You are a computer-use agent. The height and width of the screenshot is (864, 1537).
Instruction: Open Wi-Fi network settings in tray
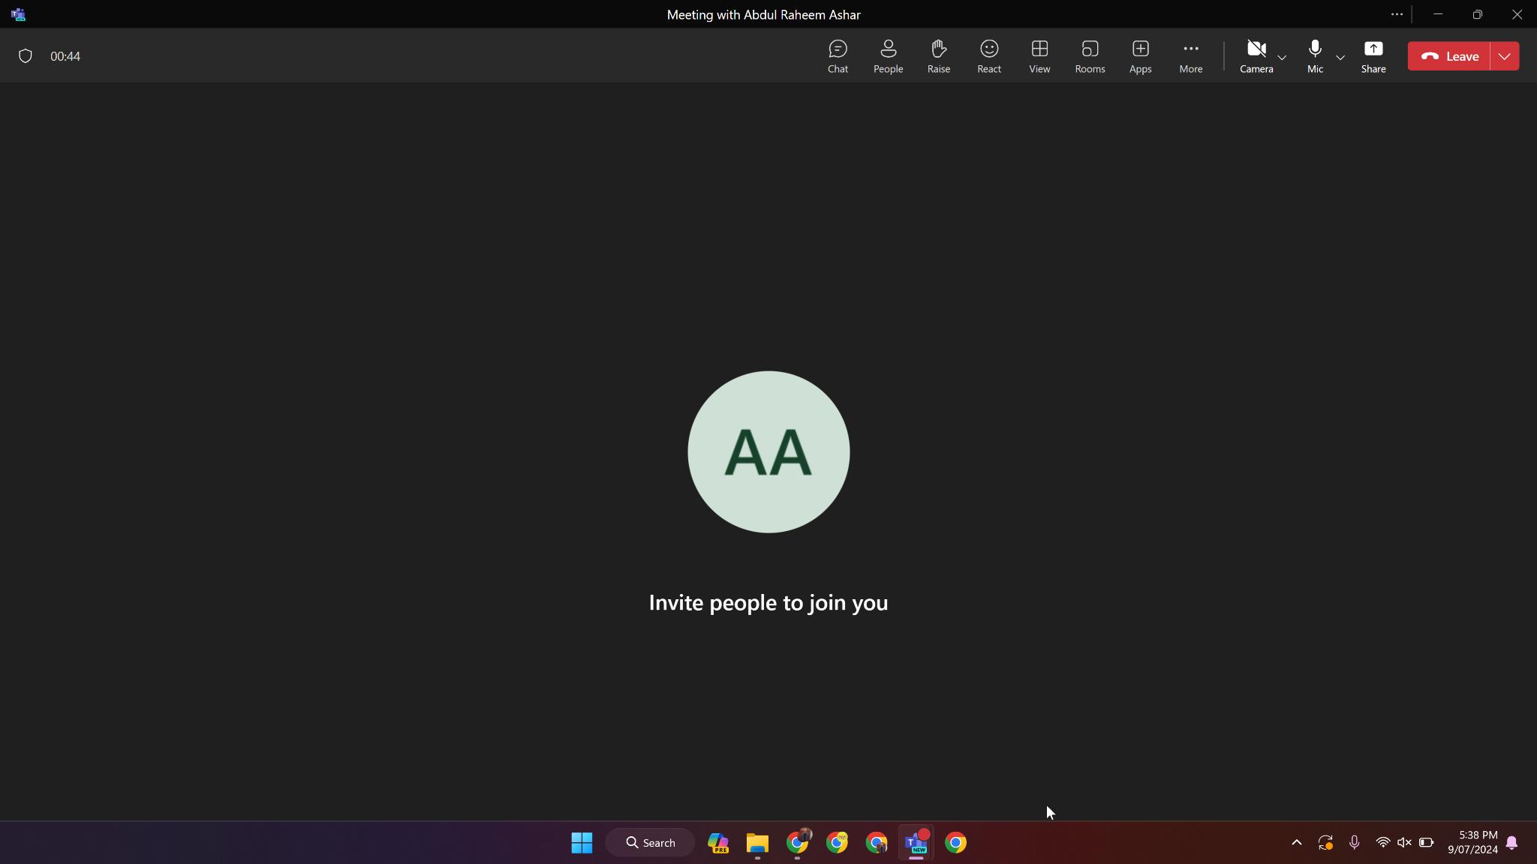(x=1382, y=843)
